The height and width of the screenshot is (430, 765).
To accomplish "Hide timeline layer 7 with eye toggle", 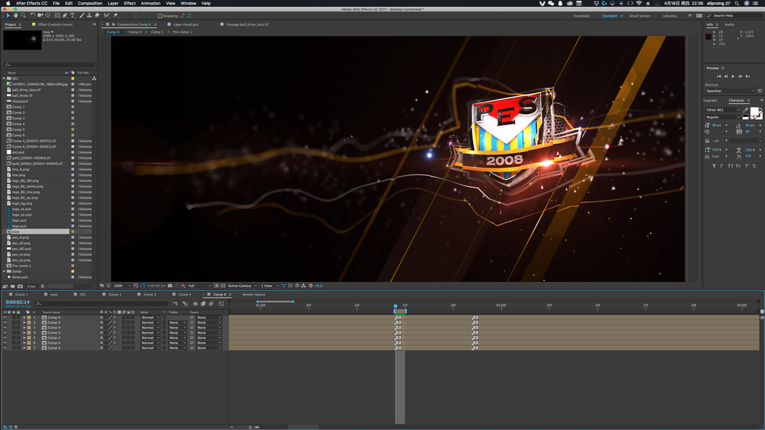I will 5,348.
